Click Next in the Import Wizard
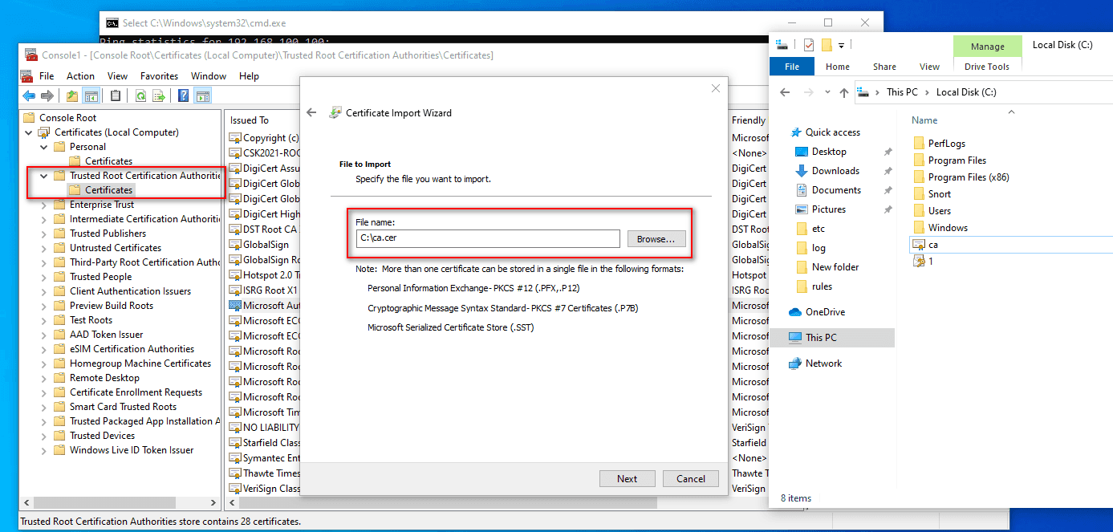The height and width of the screenshot is (532, 1113). click(627, 479)
